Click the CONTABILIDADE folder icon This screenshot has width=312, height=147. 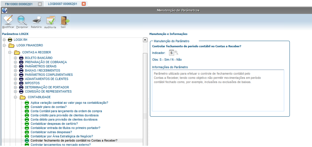[22, 97]
